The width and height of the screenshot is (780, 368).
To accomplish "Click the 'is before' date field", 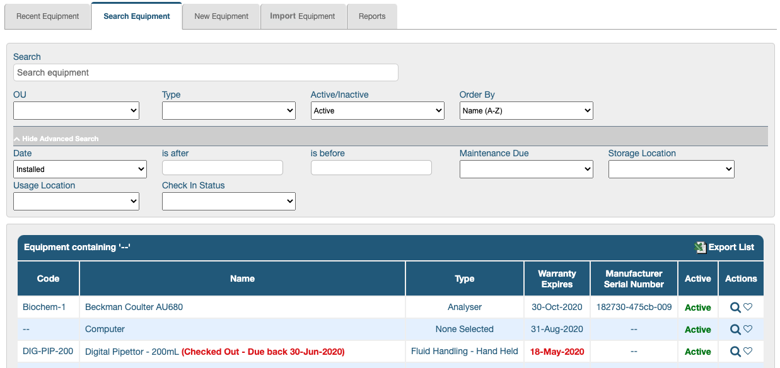I will [371, 168].
